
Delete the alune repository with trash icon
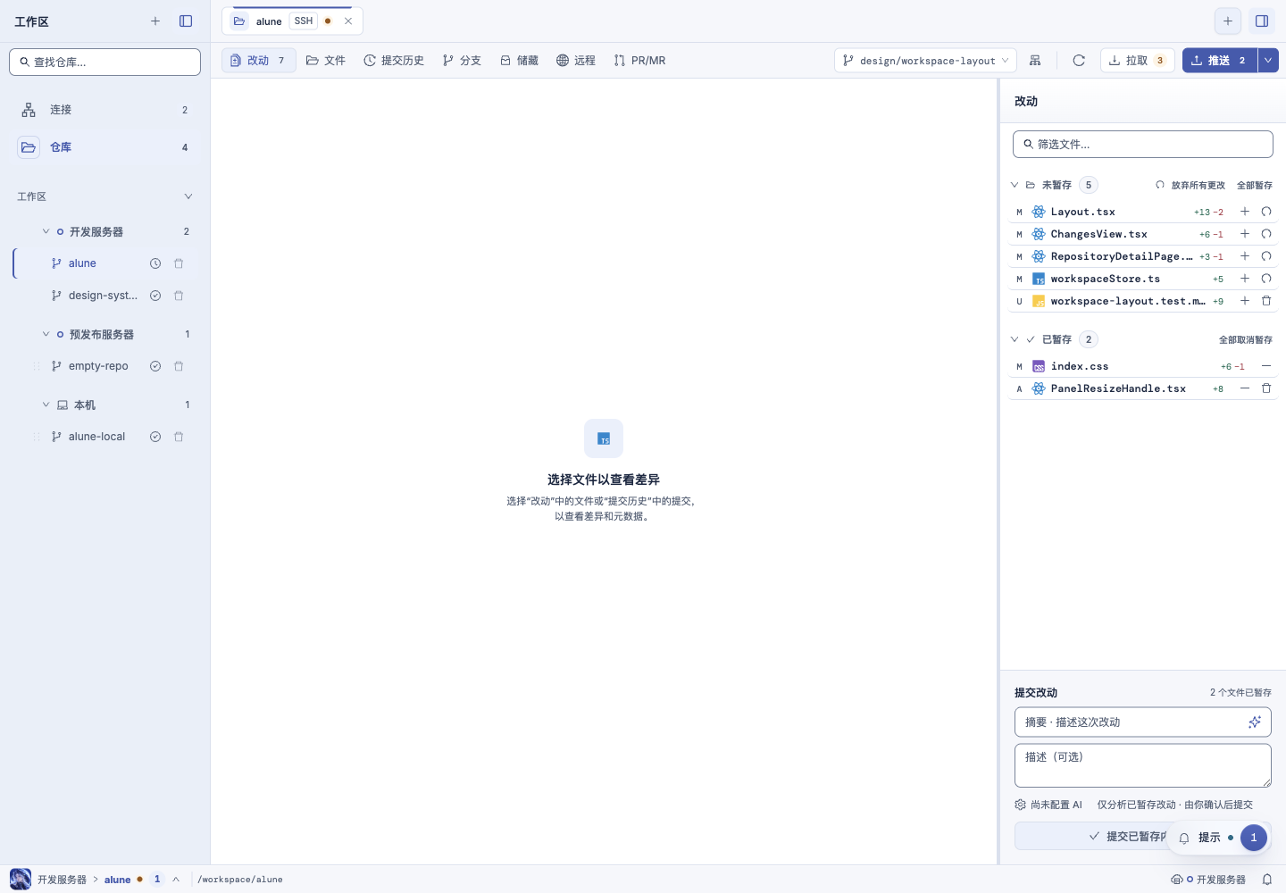(x=179, y=263)
